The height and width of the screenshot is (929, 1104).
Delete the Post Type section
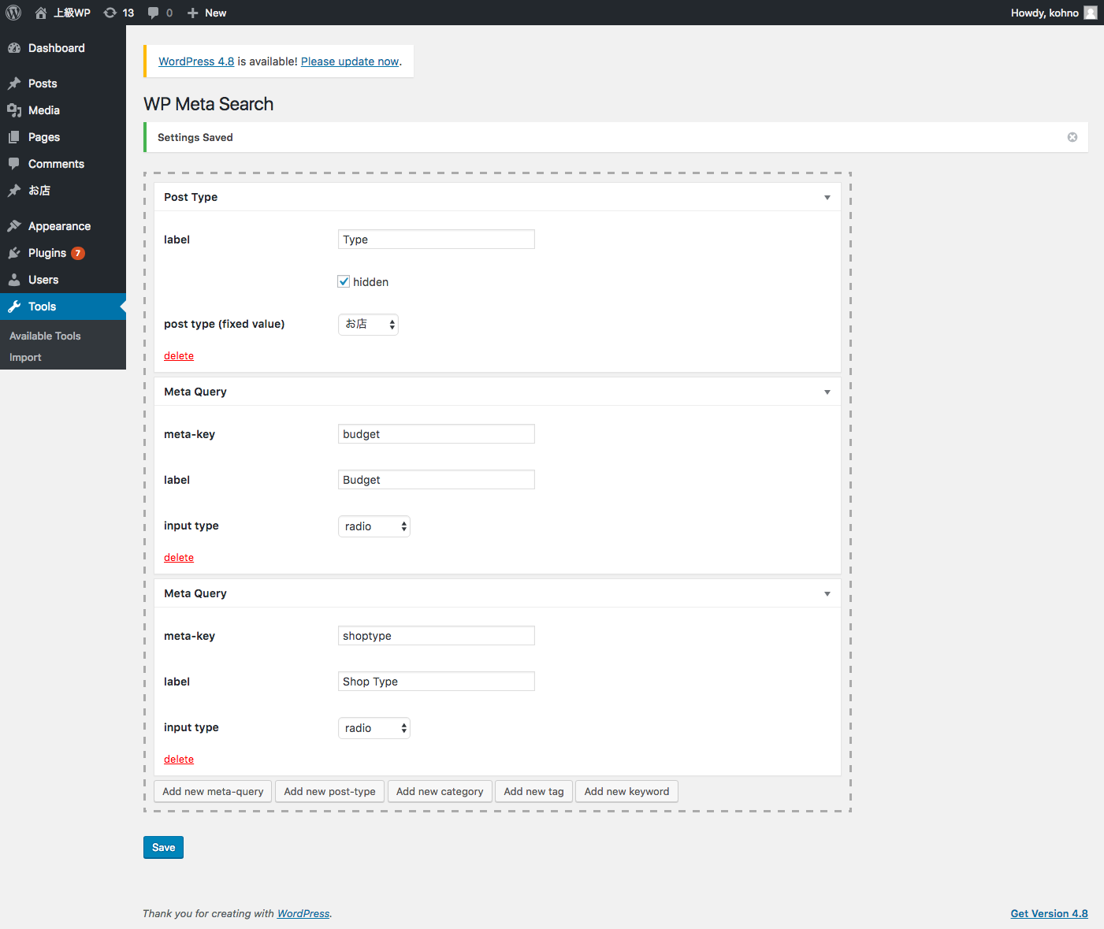[179, 355]
